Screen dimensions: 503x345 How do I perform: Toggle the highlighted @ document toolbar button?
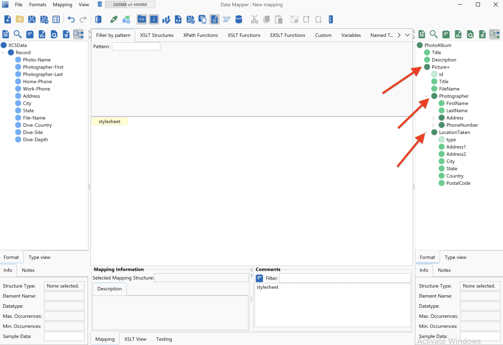coord(214,19)
